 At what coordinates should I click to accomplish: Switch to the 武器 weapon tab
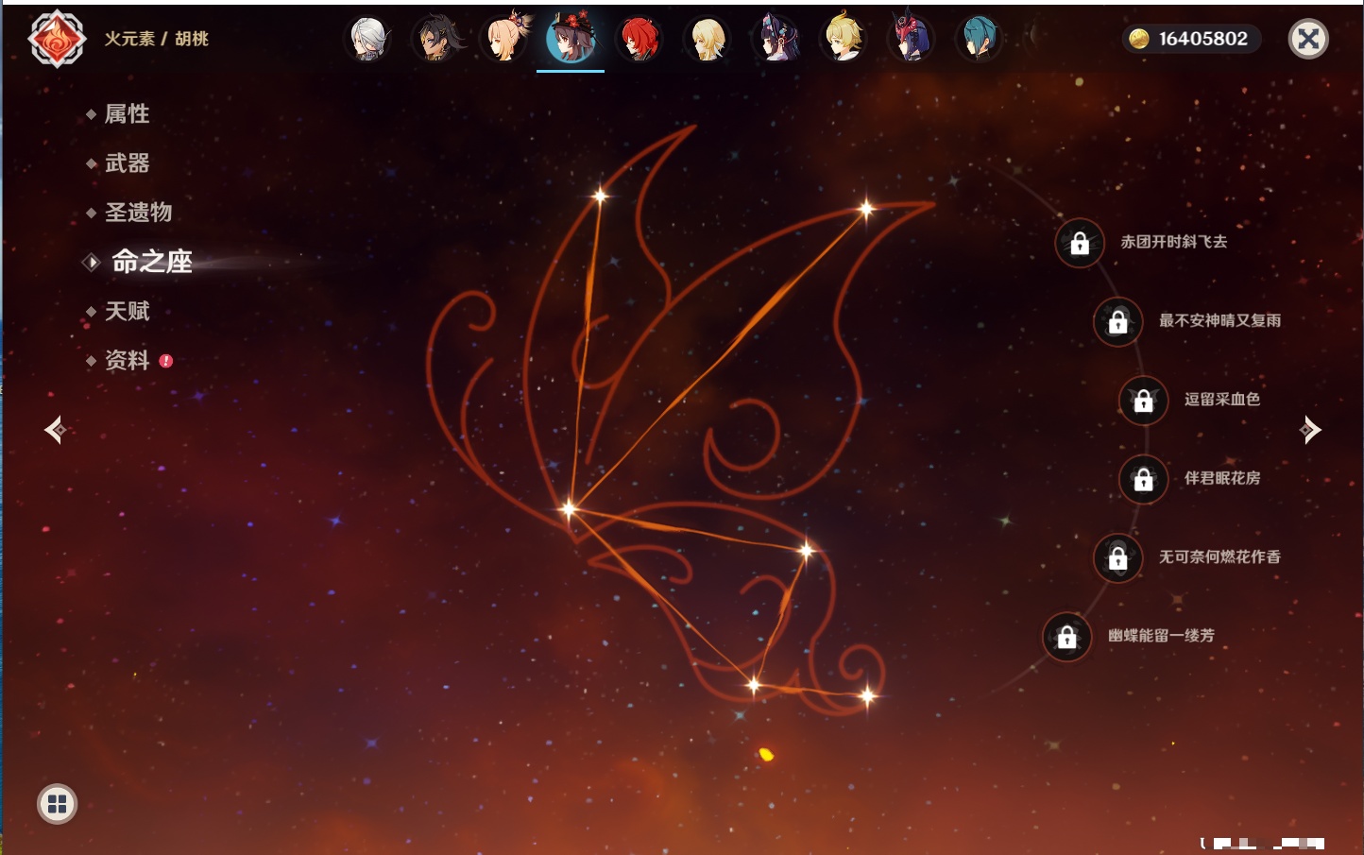pyautogui.click(x=127, y=163)
